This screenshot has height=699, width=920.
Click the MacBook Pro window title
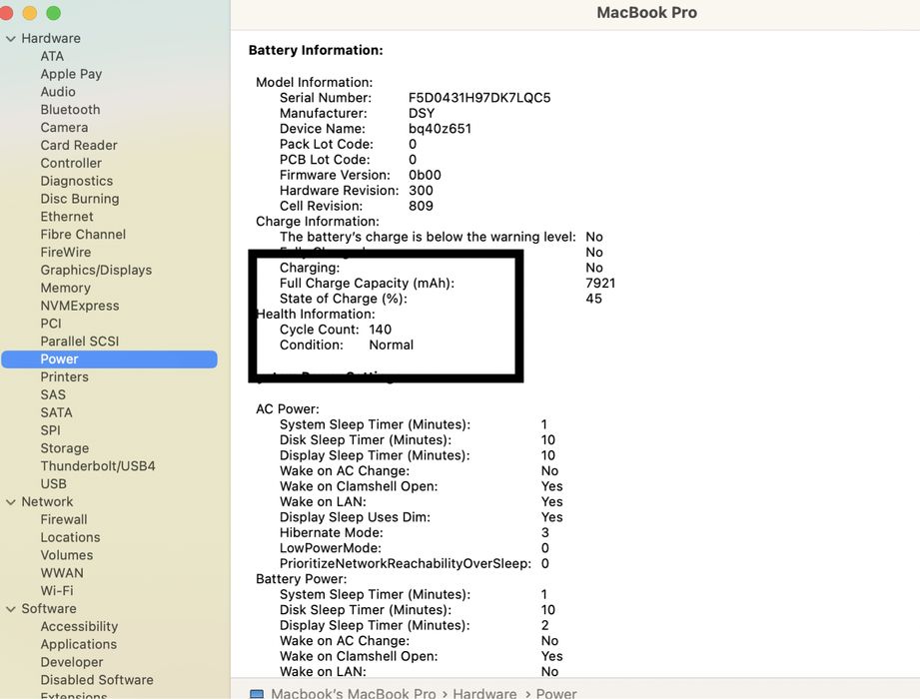[x=646, y=12]
